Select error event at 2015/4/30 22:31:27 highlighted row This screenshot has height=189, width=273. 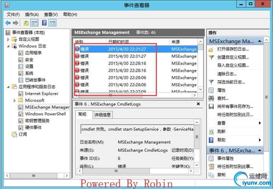[x=136, y=49]
